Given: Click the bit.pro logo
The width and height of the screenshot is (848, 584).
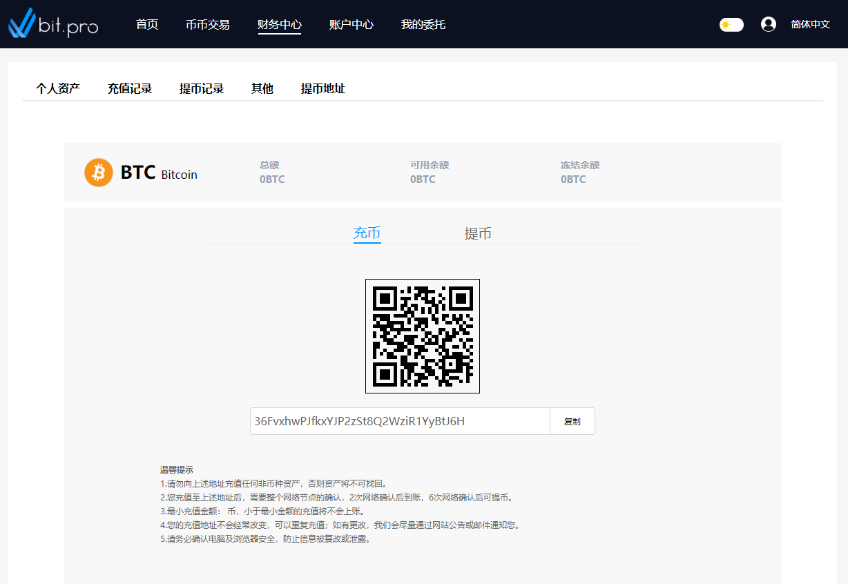Looking at the screenshot, I should pyautogui.click(x=53, y=24).
